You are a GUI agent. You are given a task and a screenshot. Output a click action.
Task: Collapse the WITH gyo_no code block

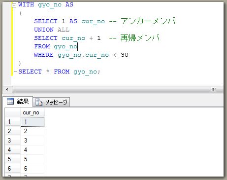click(x=14, y=5)
